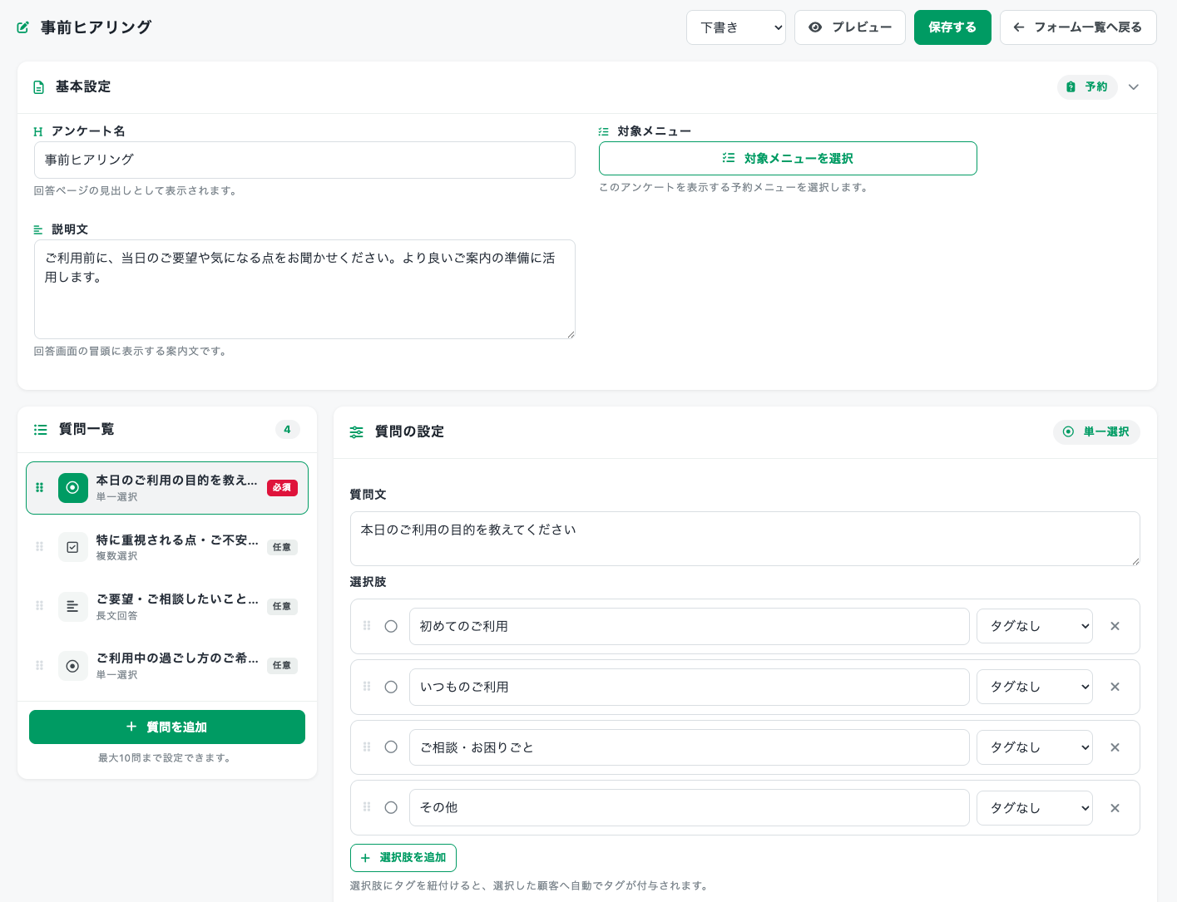Click drag handle of その他 option
The image size is (1177, 902).
pyautogui.click(x=367, y=807)
